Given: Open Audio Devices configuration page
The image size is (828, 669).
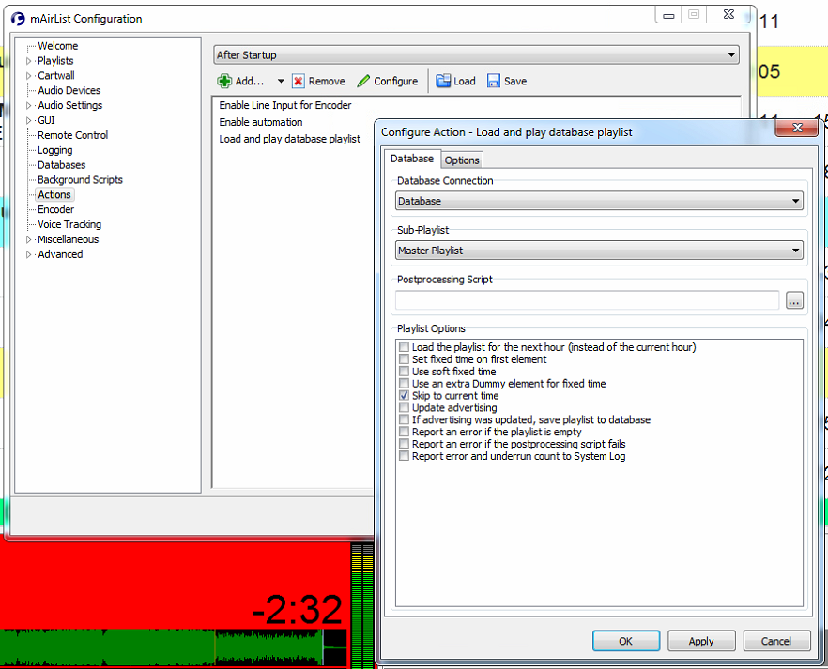Looking at the screenshot, I should [x=69, y=90].
